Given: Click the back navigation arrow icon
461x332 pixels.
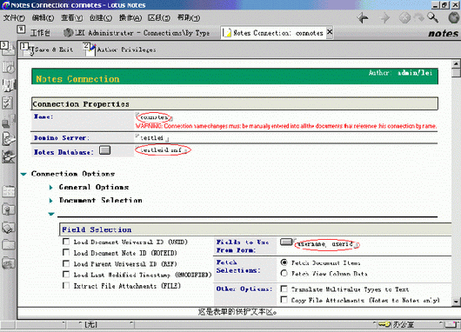Looking at the screenshot, I should [x=363, y=18].
